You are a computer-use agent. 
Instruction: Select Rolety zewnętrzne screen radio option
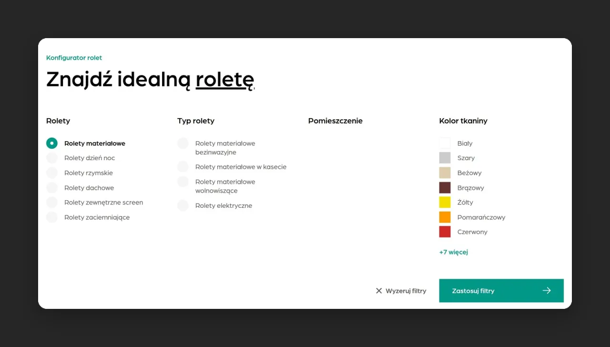pyautogui.click(x=52, y=203)
